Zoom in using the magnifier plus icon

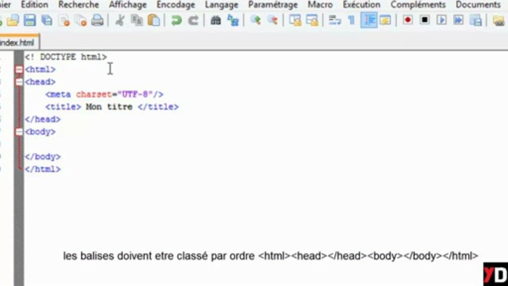(255, 20)
